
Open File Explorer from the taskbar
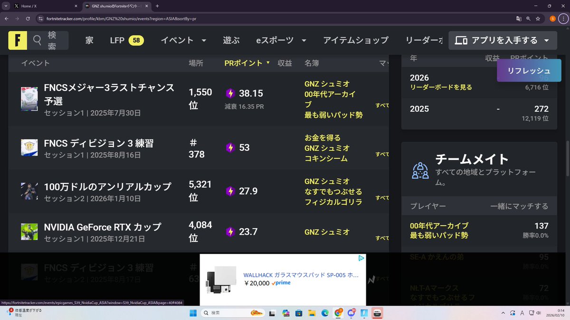click(x=312, y=313)
